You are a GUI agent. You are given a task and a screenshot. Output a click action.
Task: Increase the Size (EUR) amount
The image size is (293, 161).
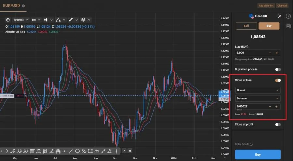277,53
